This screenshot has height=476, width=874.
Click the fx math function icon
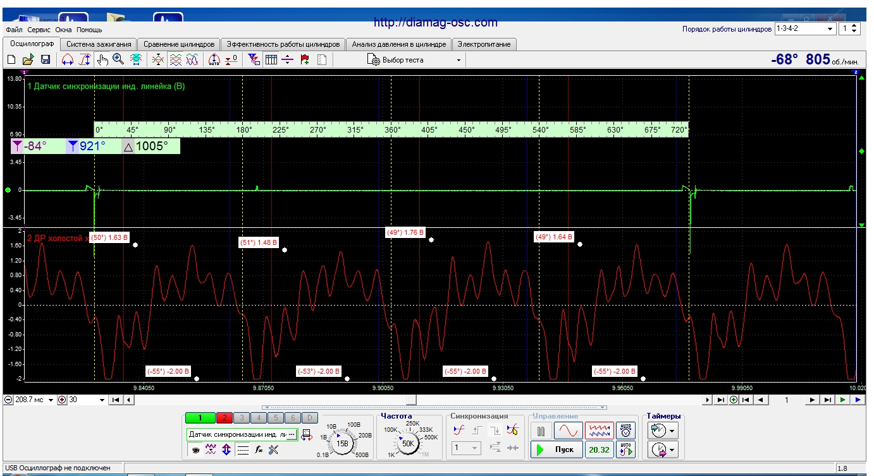coord(258,449)
